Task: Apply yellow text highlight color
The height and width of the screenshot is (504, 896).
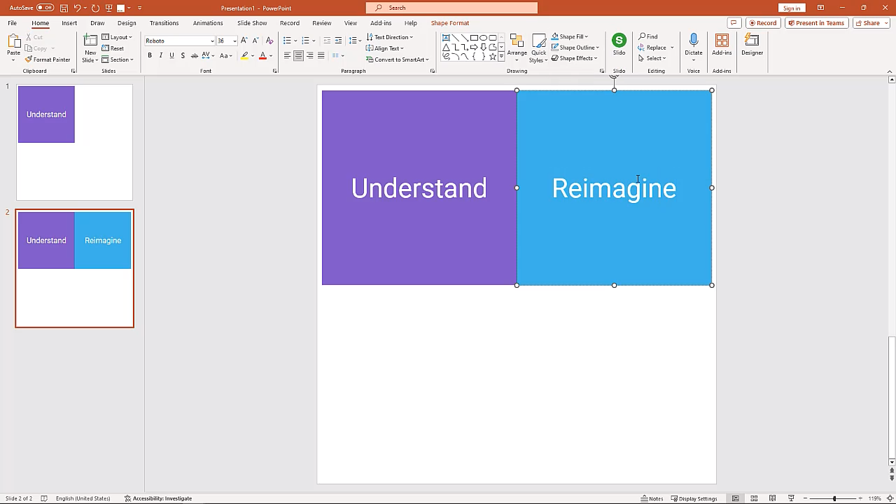Action: coord(244,55)
